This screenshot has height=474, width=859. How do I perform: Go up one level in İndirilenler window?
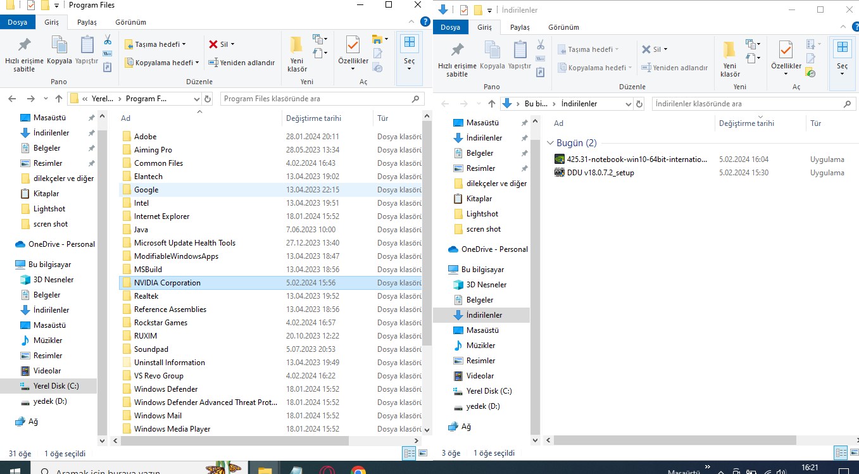[x=492, y=104]
